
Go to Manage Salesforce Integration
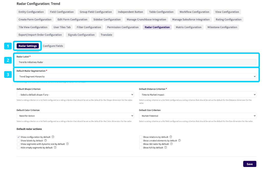(191, 19)
